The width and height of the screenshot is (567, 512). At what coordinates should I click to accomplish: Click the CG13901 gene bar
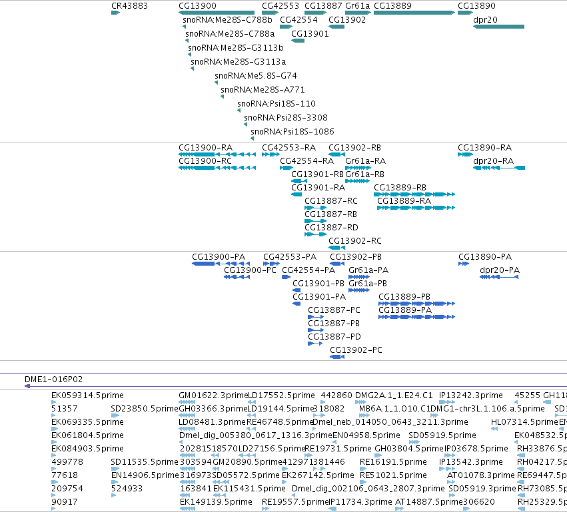(x=298, y=41)
